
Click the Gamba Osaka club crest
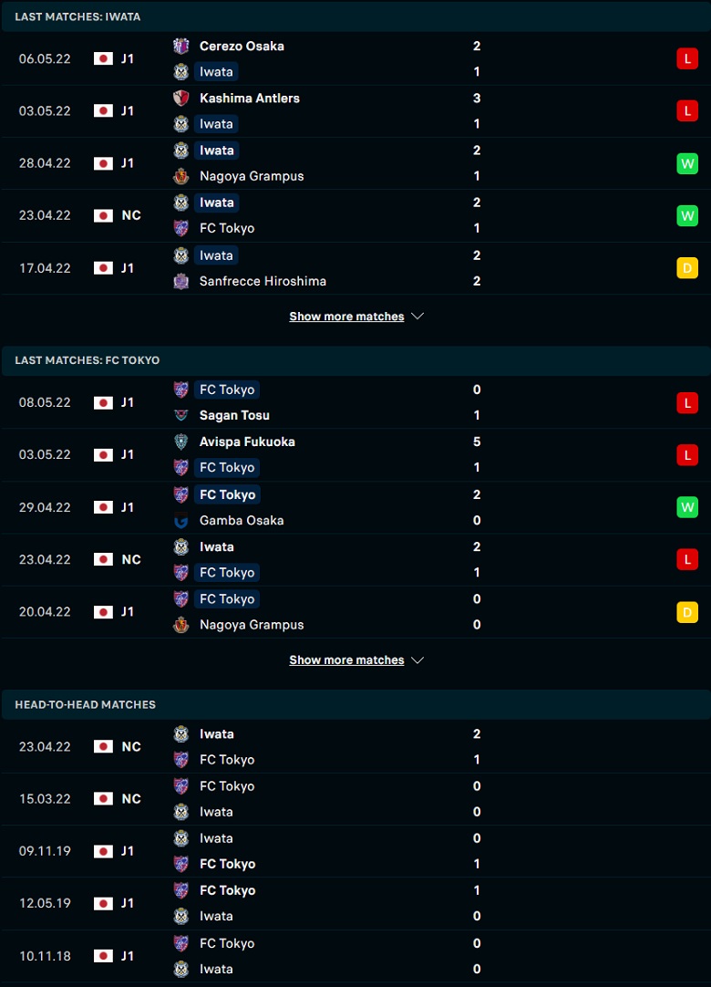(x=181, y=521)
